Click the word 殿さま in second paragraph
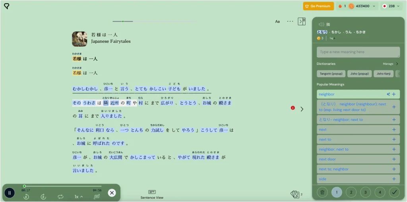Viewport: 407px width, 202px height. pyautogui.click(x=225, y=103)
